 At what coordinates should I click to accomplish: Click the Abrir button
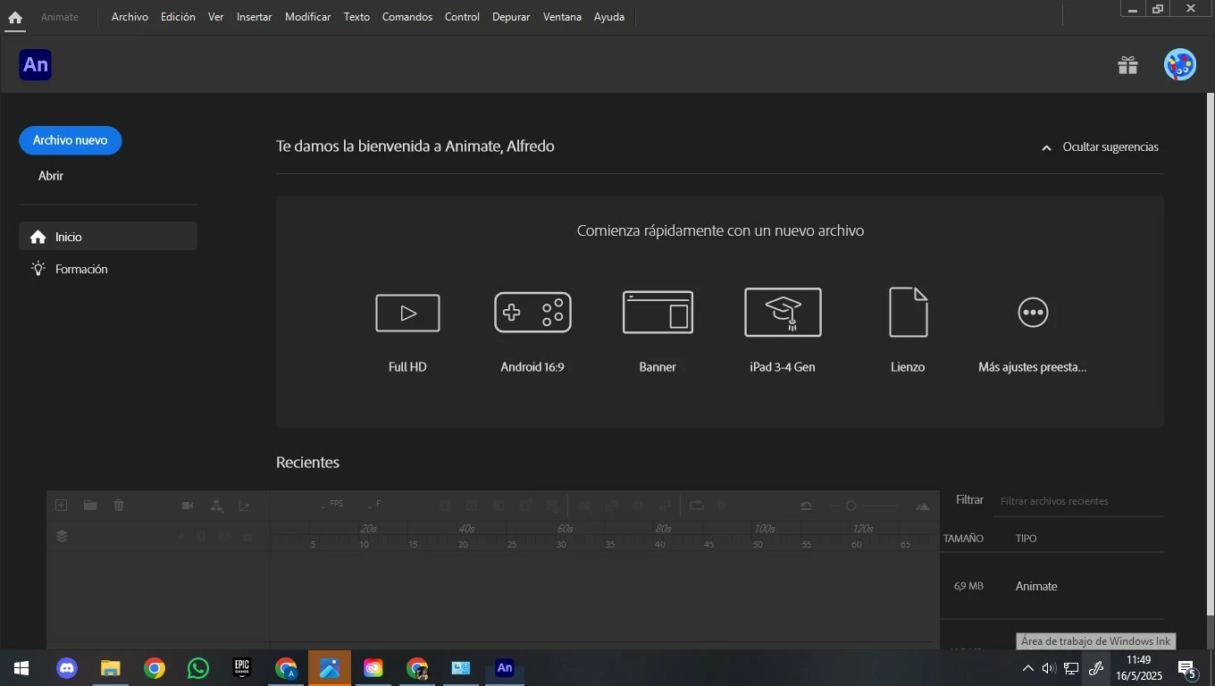[51, 176]
